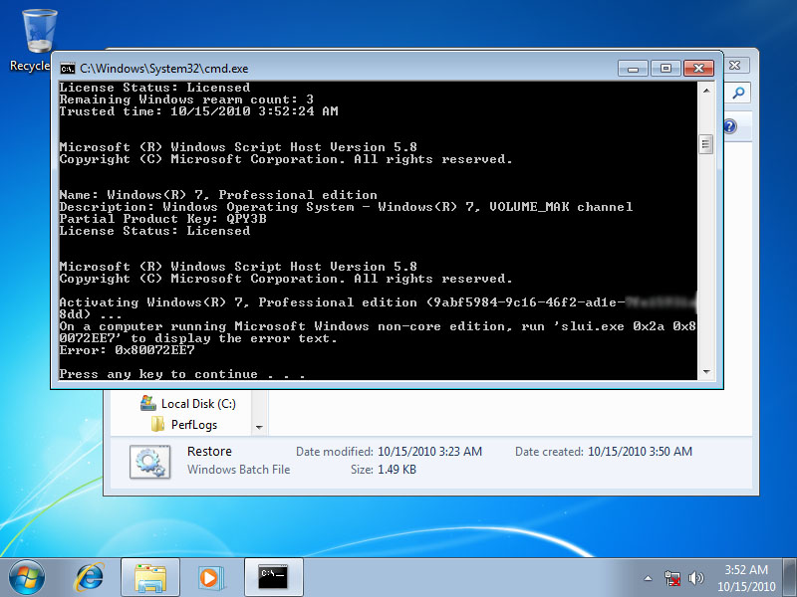Screen dimensions: 797x597
Task: Click the cmd scrollbar thumb
Action: [706, 144]
